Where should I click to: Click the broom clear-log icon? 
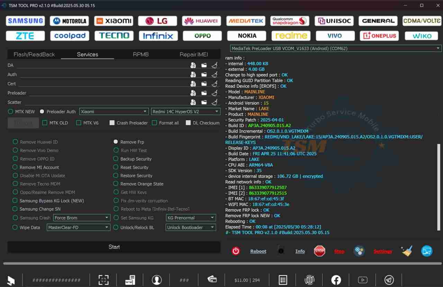407,251
